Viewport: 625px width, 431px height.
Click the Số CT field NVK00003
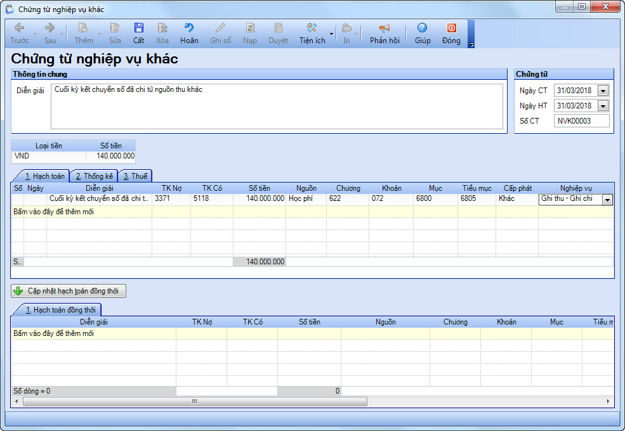[582, 121]
